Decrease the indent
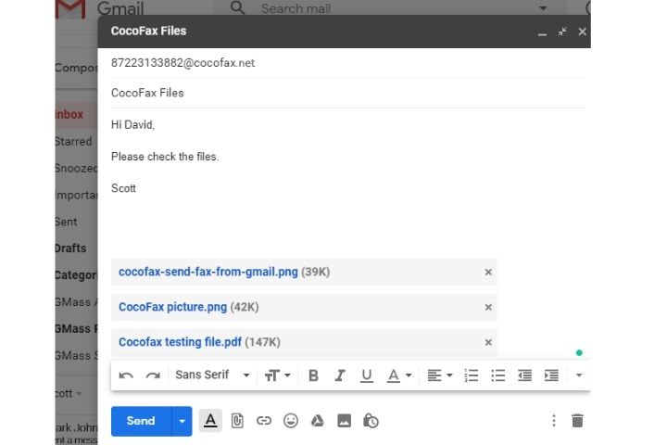Screen dimensions: 667x445 pyautogui.click(x=524, y=375)
